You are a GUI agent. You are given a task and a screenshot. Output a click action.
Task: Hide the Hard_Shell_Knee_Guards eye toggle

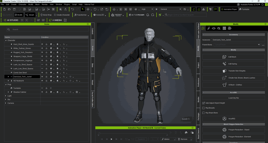(x=42, y=44)
